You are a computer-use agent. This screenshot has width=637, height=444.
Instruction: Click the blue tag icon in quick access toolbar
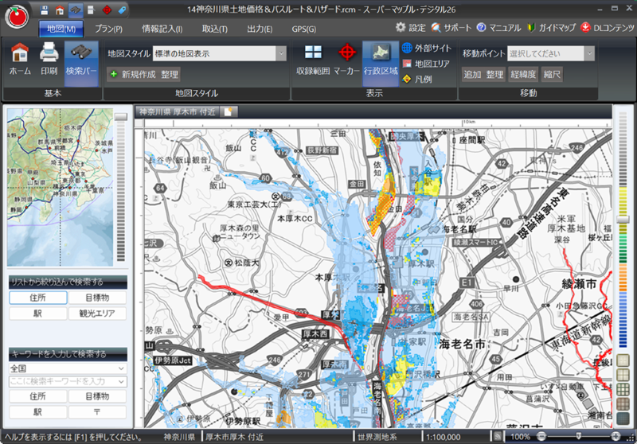(x=122, y=10)
